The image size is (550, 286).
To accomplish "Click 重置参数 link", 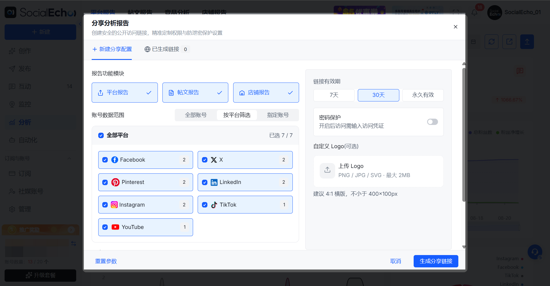I will click(x=106, y=261).
